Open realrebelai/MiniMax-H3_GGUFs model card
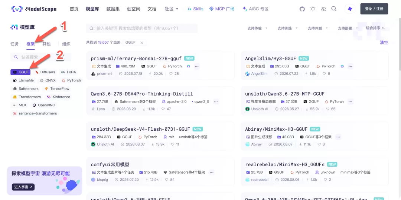This screenshot has height=200, width=401. coord(314,172)
